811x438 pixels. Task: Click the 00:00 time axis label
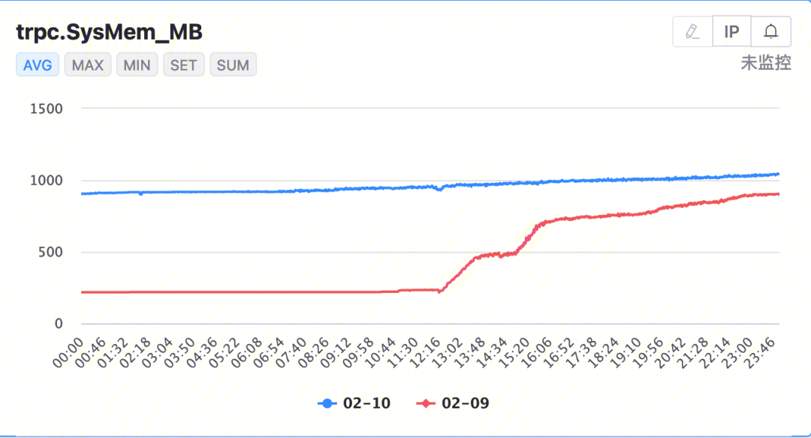coord(68,352)
